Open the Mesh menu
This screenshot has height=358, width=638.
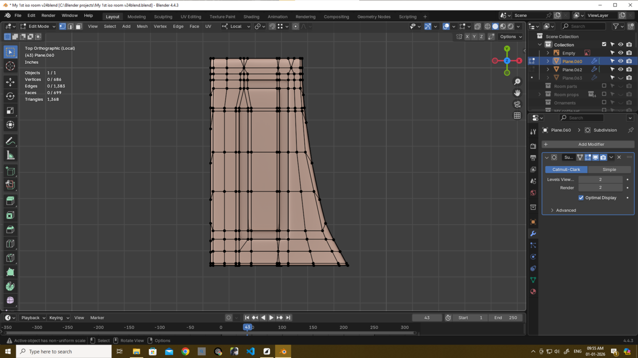point(142,26)
